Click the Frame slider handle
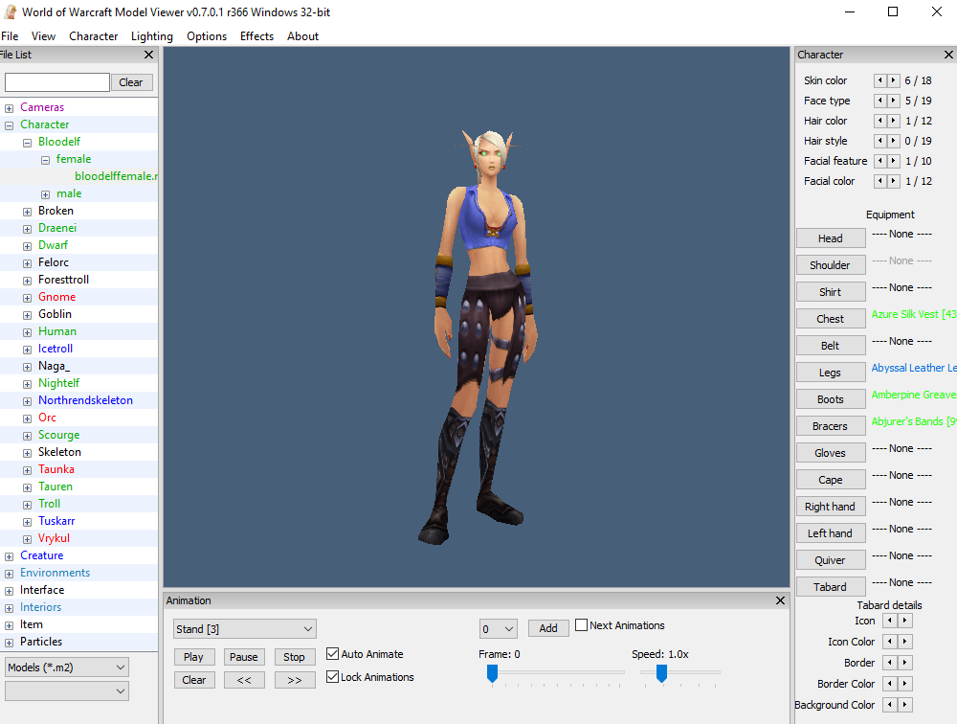The image size is (957, 724). click(492, 674)
